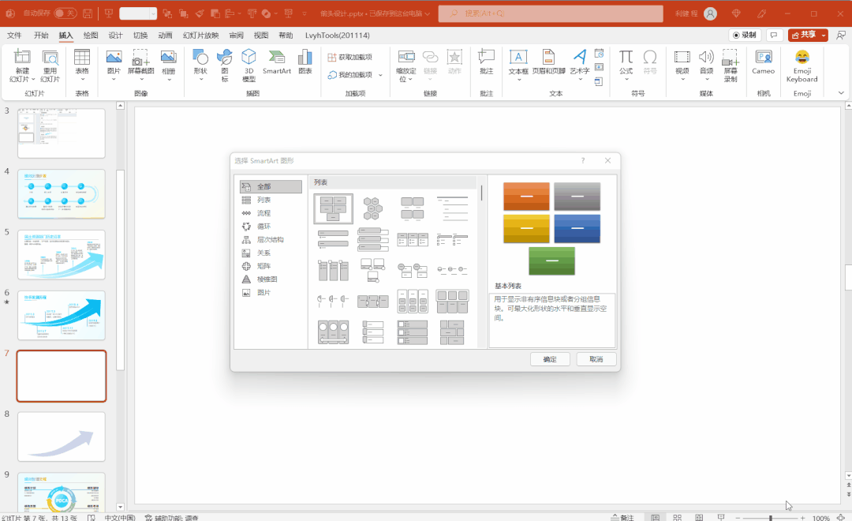Select the slide 4 thumbnail
The image size is (852, 521).
(x=62, y=194)
